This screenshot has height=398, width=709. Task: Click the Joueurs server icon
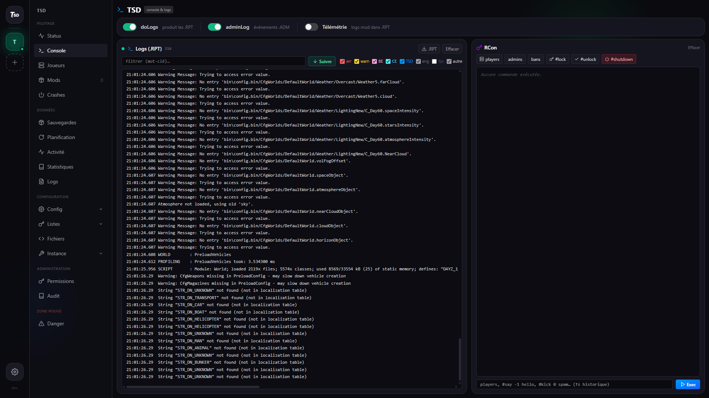[x=41, y=65]
